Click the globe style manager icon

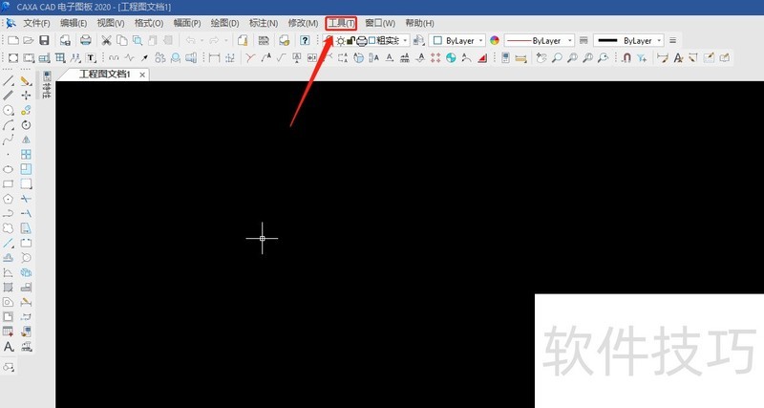451,58
